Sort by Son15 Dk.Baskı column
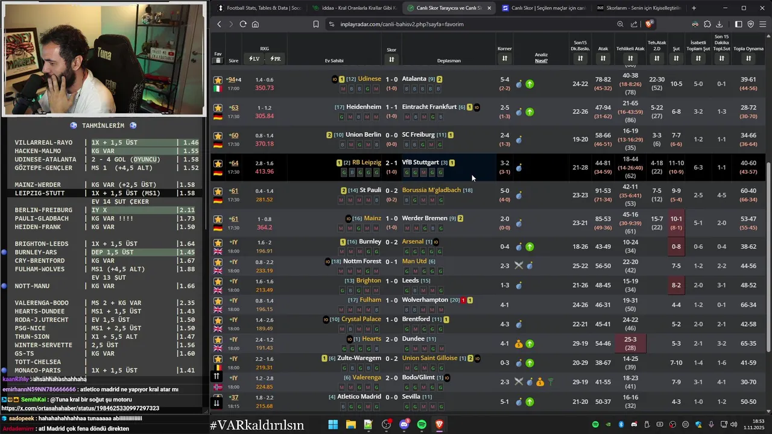The width and height of the screenshot is (772, 434). coord(580,58)
